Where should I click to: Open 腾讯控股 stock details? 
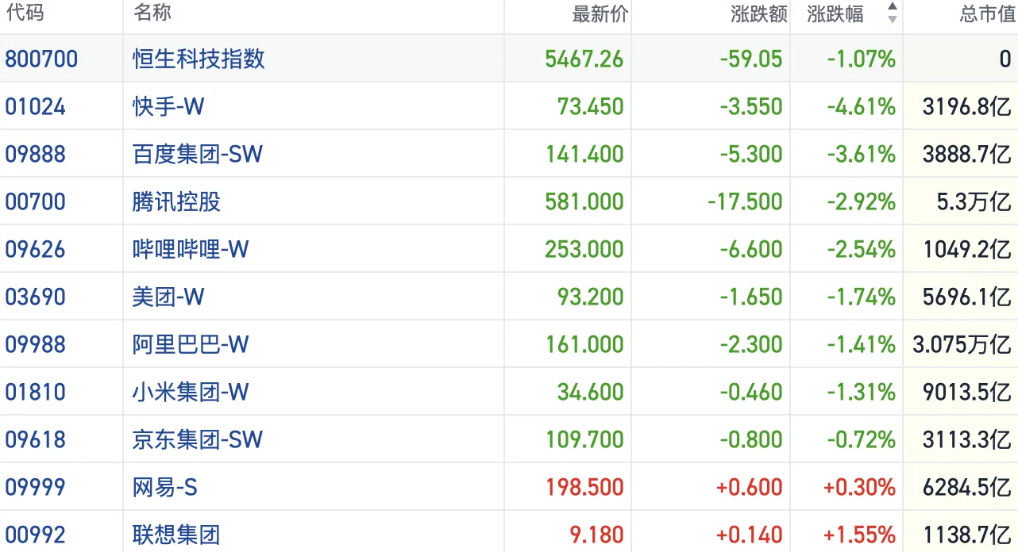tap(176, 201)
